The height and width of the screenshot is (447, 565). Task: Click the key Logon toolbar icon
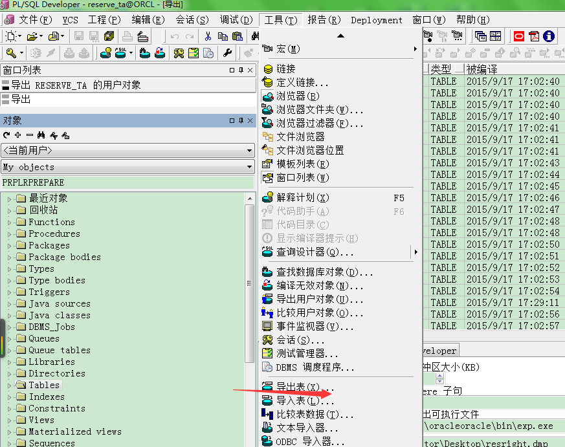click(11, 53)
